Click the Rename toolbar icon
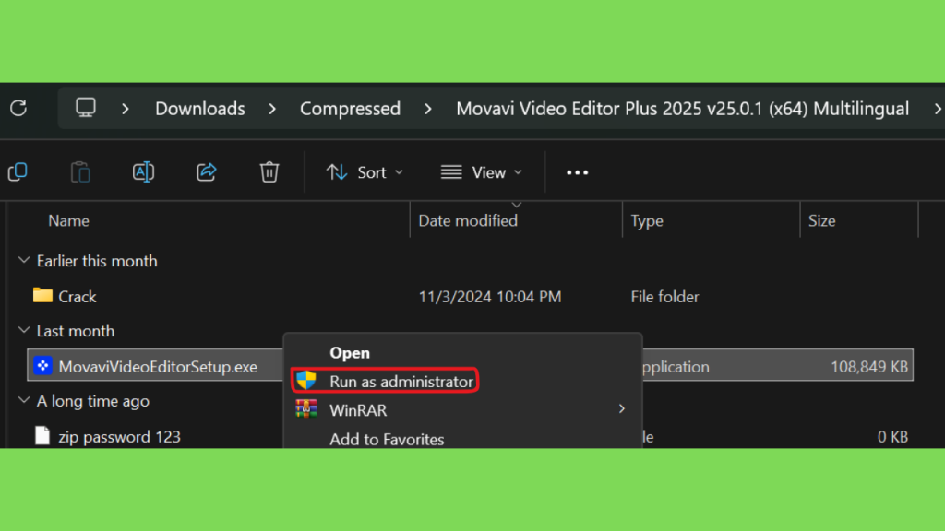The height and width of the screenshot is (531, 945). [143, 172]
